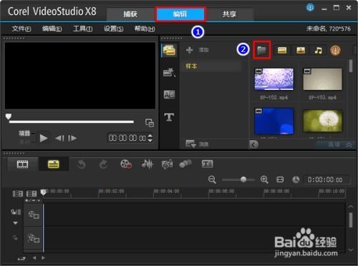Select the dandelion video clip thumbnail

point(322,121)
